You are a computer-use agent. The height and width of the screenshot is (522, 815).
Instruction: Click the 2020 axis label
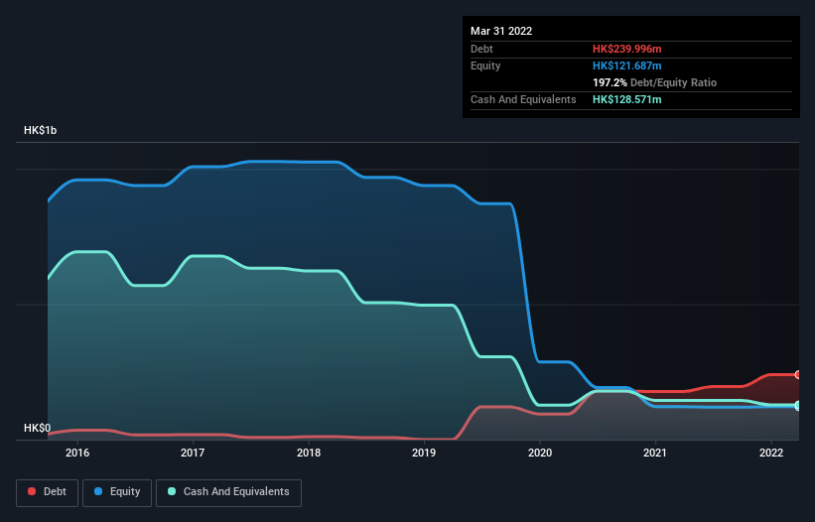tap(540, 453)
